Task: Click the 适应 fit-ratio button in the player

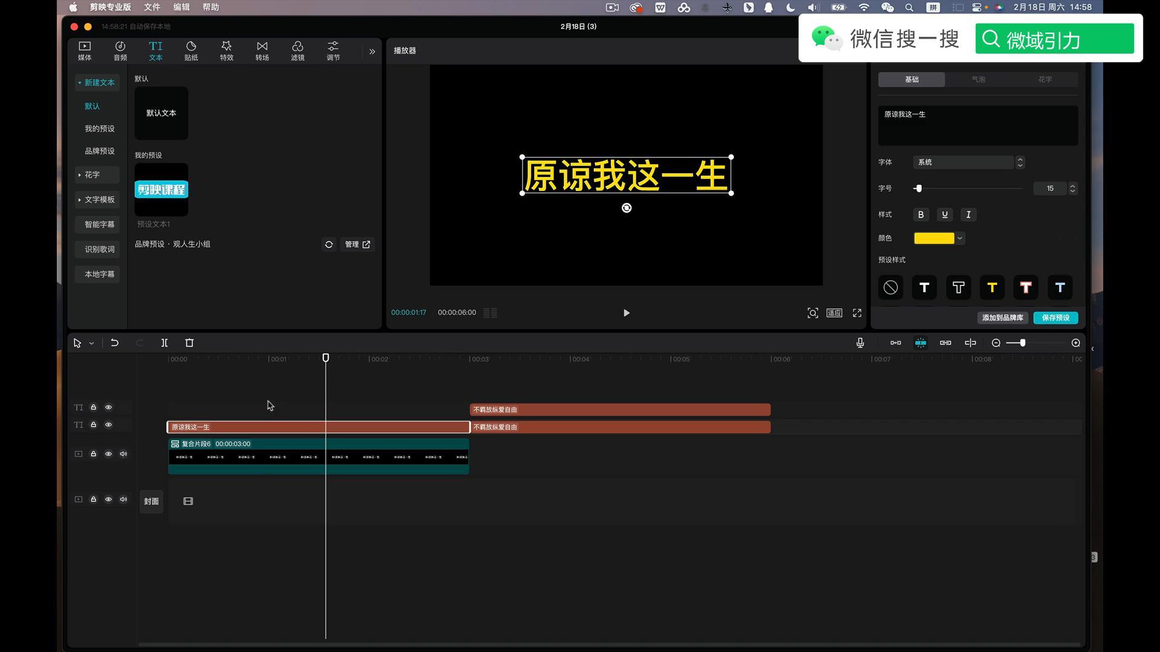Action: 834,313
